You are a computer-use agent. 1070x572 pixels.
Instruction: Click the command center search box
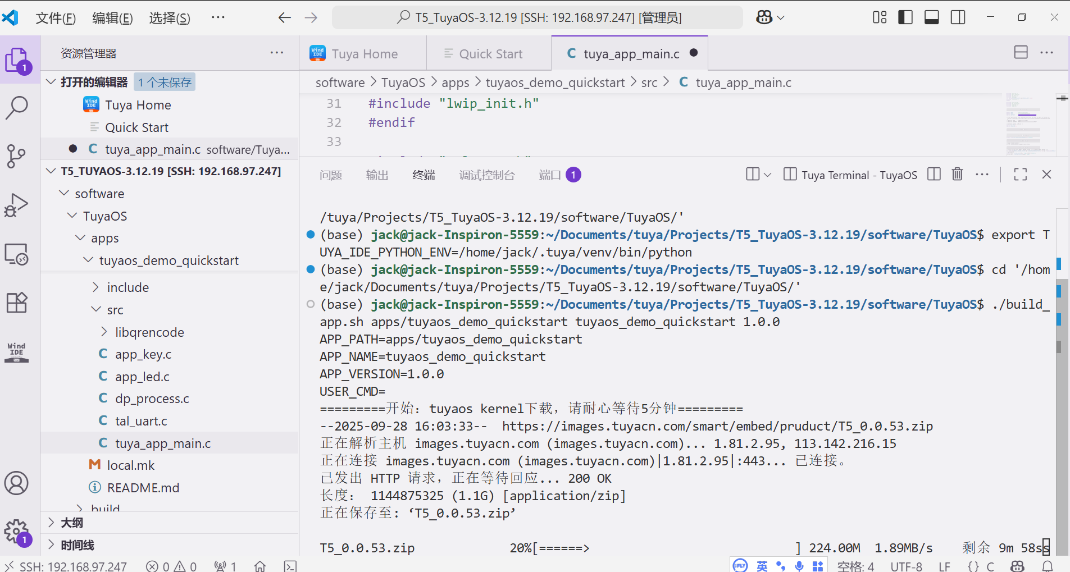pyautogui.click(x=538, y=17)
